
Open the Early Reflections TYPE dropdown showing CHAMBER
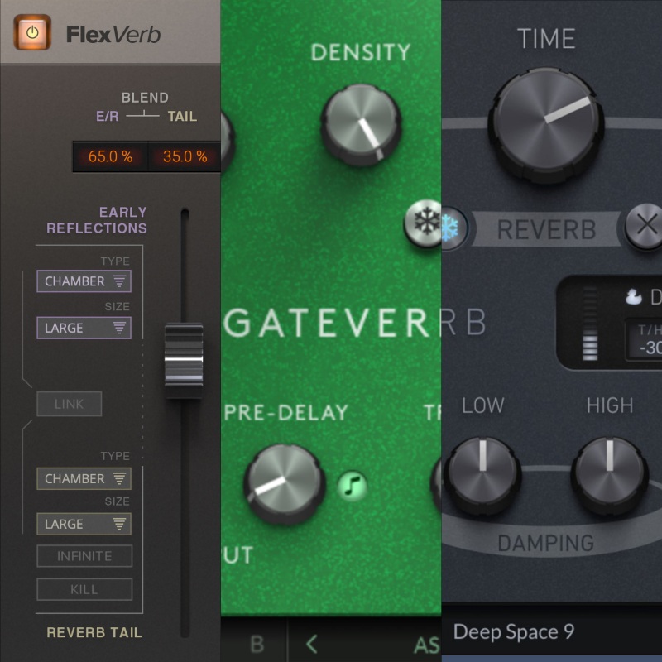tap(84, 281)
